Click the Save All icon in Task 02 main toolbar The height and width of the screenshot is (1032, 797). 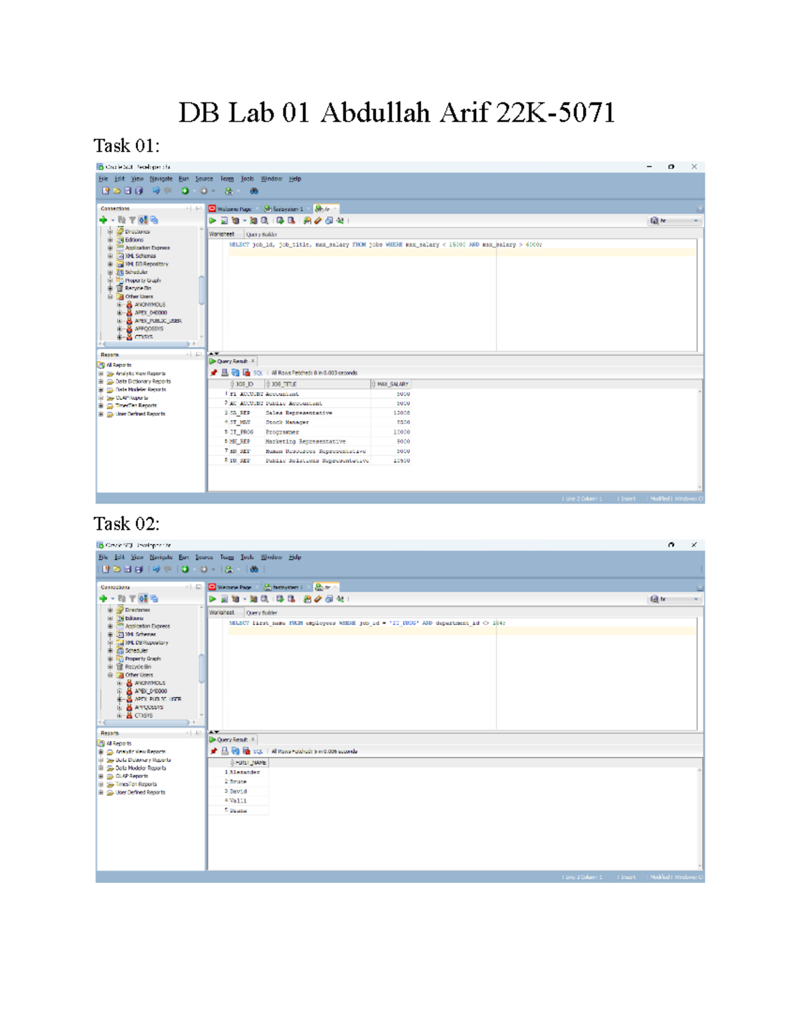[x=139, y=569]
